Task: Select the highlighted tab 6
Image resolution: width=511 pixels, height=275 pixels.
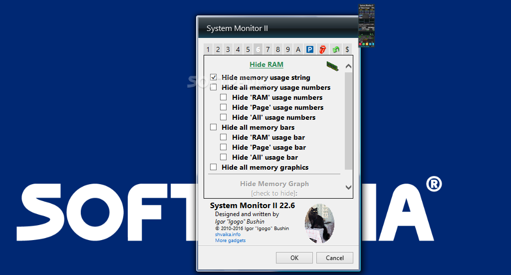Action: click(x=258, y=49)
